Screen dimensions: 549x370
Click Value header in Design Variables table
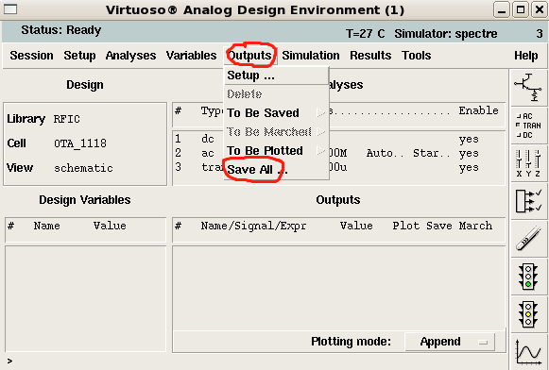tap(110, 226)
